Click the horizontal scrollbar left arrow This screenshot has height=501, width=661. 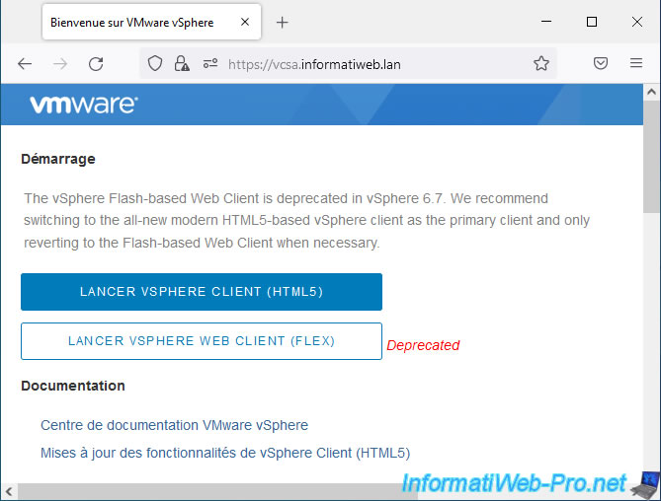9,491
